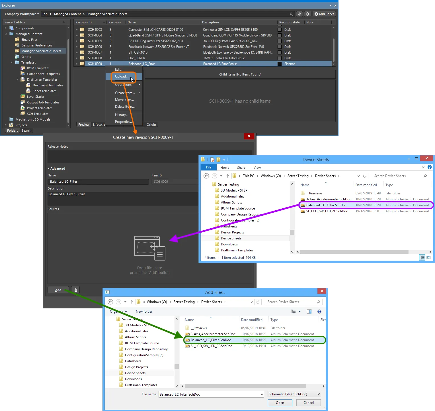Screen dimensions: 435x411
Task: Click the search magnifier icon in Explorer toolbar
Action: point(291,14)
